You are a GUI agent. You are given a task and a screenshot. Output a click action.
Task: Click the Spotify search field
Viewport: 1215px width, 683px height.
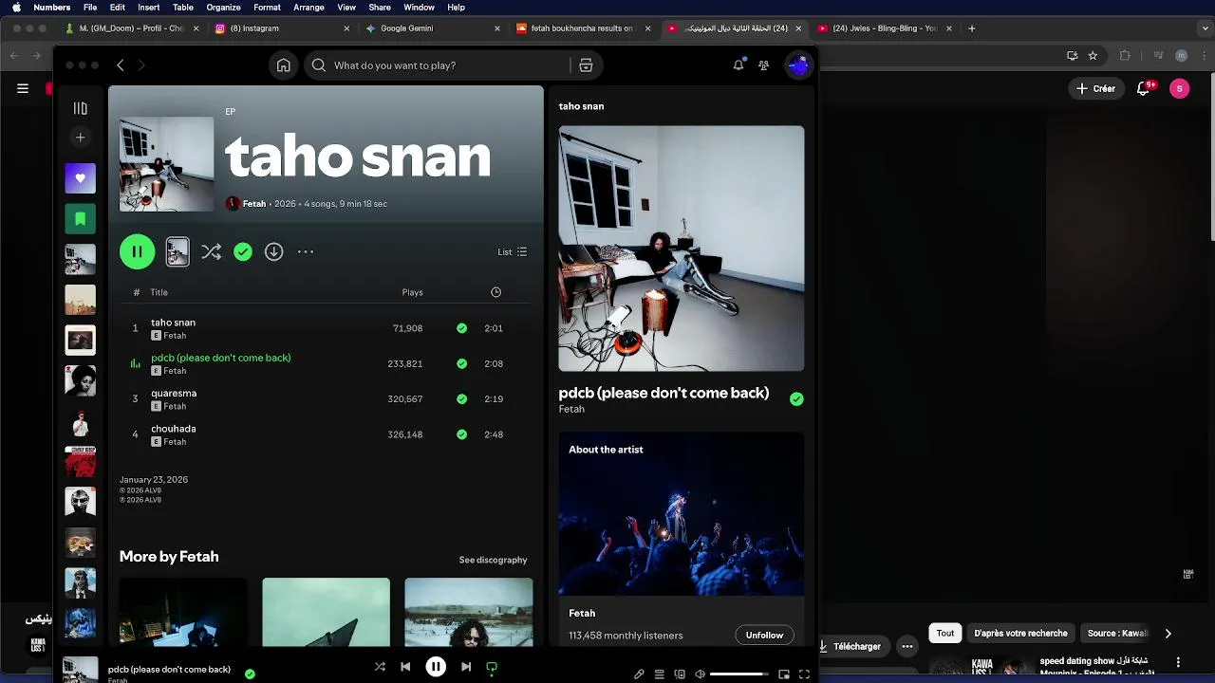tap(437, 65)
